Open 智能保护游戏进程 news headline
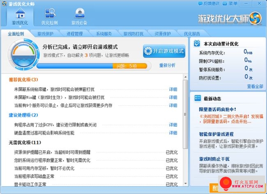267x194 pixels. pos(216,134)
